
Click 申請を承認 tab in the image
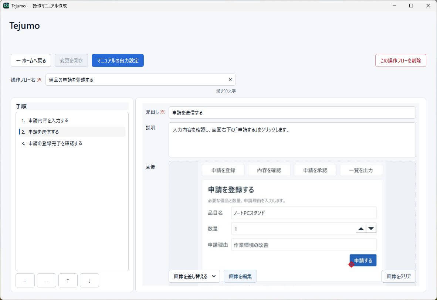(315, 170)
